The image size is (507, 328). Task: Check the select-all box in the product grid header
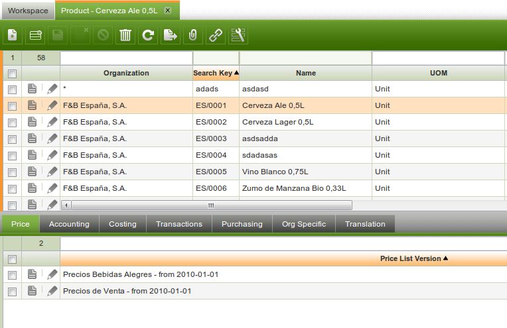[12, 74]
